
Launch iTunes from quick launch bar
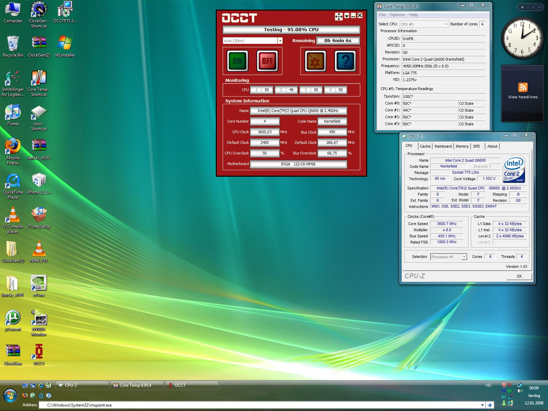click(x=49, y=395)
